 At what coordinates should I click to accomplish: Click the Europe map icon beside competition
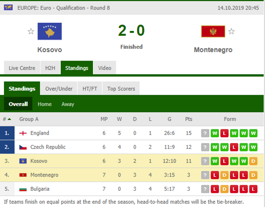(x=8, y=7)
